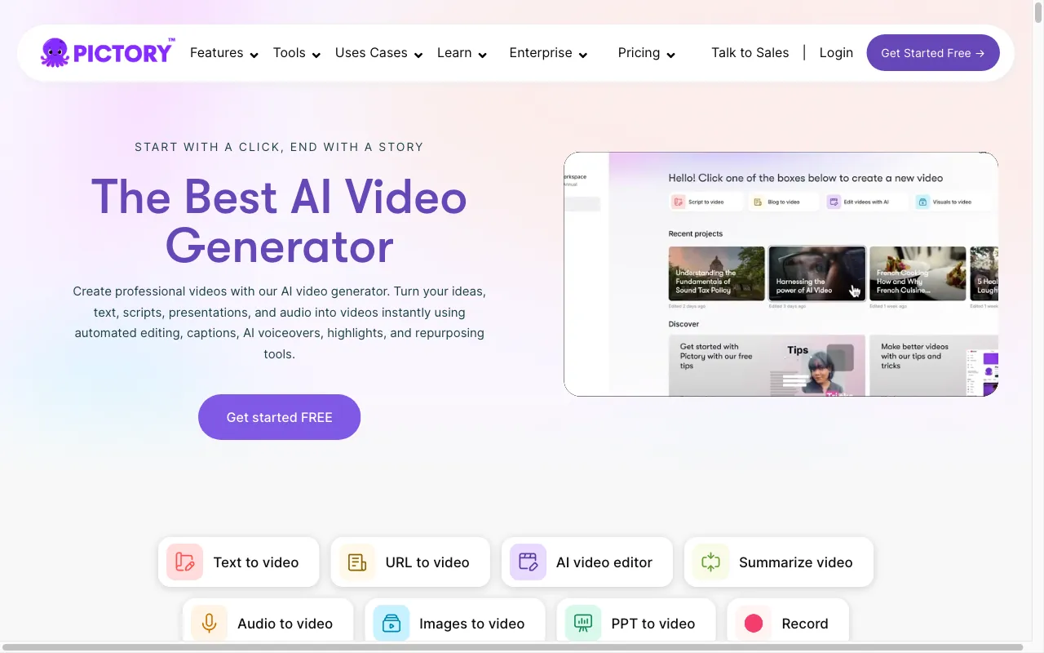Click START WITH A CLICK tagline
The image size is (1044, 653).
279,147
